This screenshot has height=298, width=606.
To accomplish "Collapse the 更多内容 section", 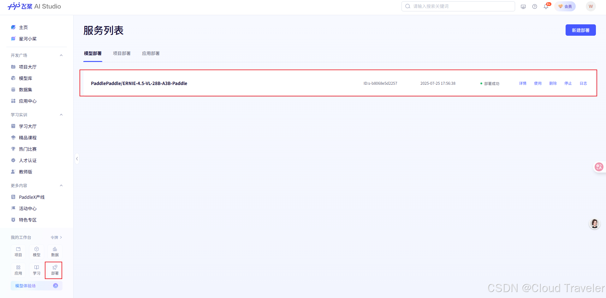I will 61,185.
